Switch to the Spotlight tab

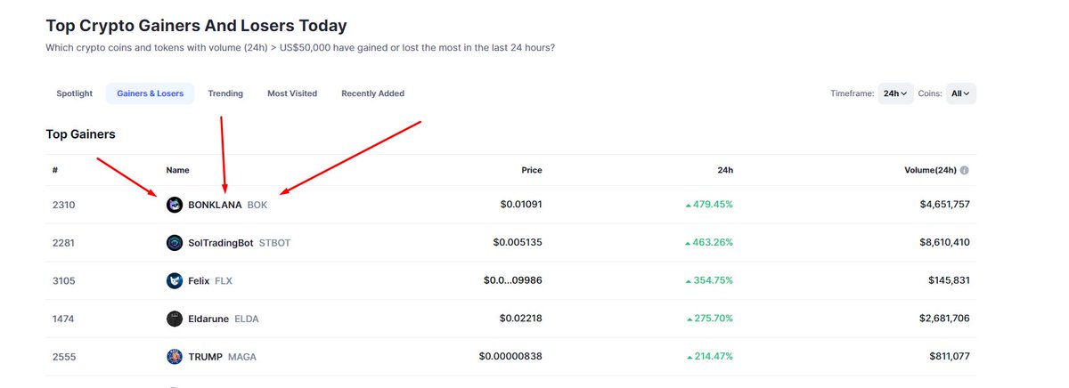75,93
